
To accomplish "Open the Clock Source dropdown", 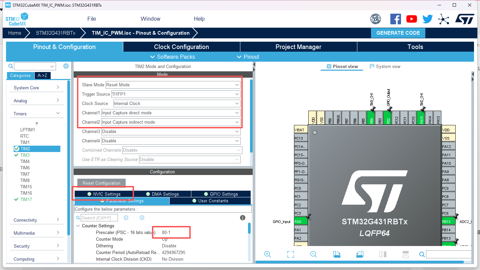I will [x=177, y=103].
